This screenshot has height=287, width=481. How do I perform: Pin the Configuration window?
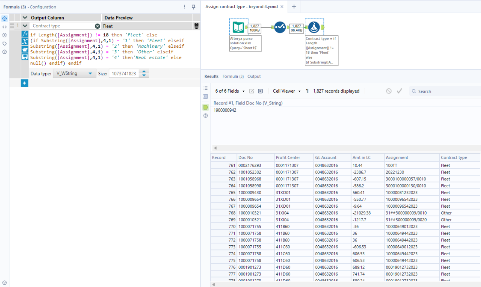coord(193,7)
